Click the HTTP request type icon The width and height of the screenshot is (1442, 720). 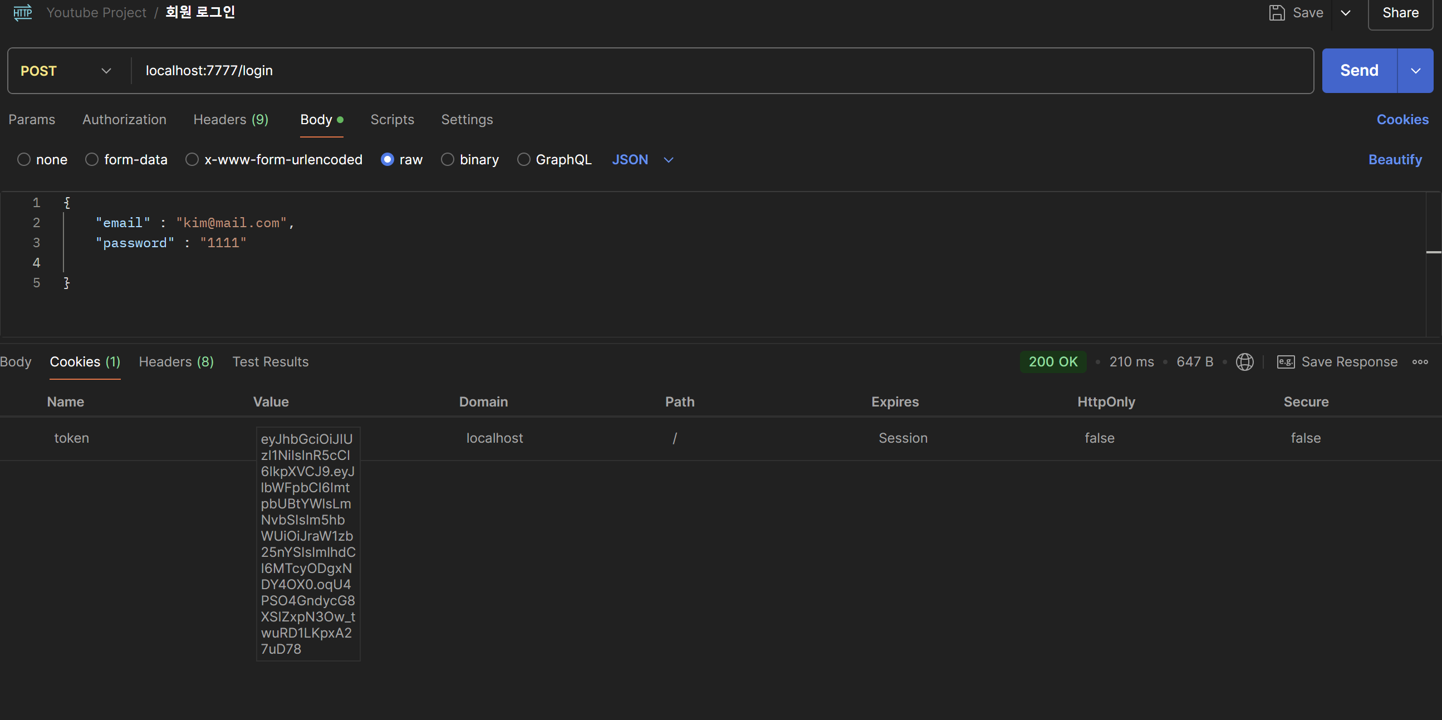[22, 12]
